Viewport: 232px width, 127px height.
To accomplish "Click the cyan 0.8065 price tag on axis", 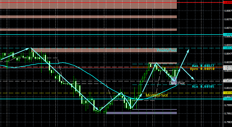I will 227,35.
